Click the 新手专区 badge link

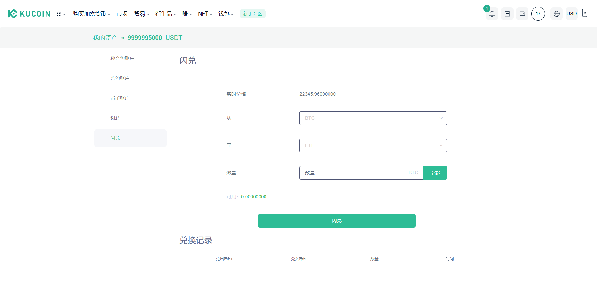point(252,14)
